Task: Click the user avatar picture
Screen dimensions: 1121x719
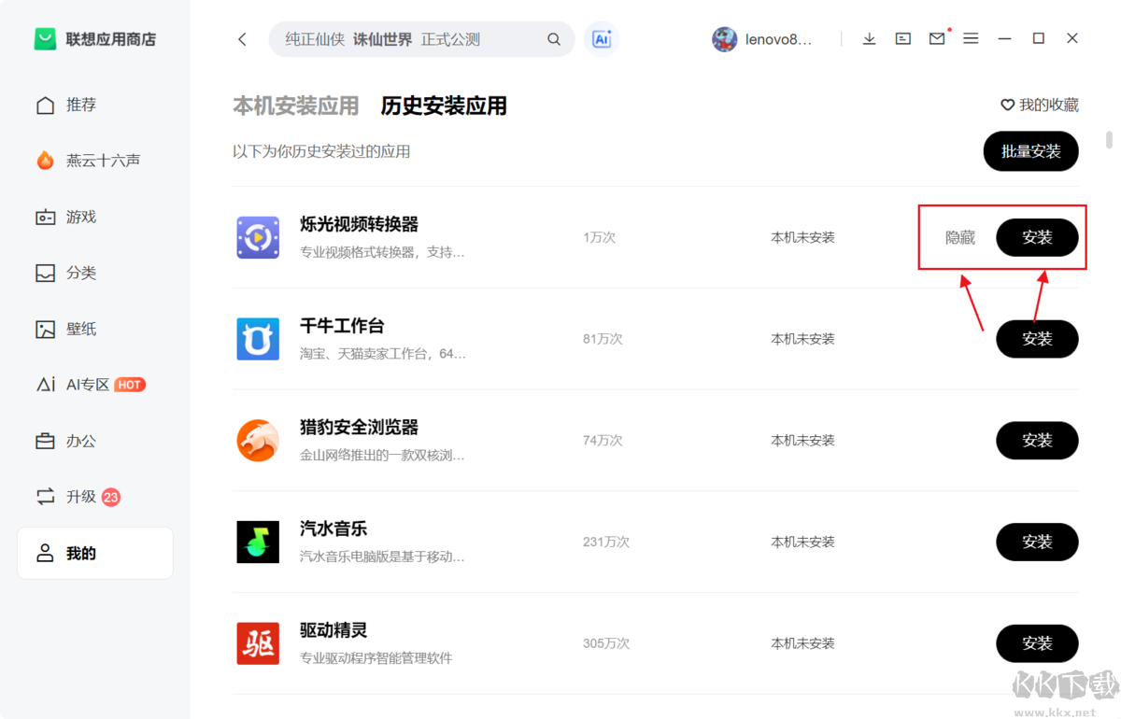Action: (725, 39)
